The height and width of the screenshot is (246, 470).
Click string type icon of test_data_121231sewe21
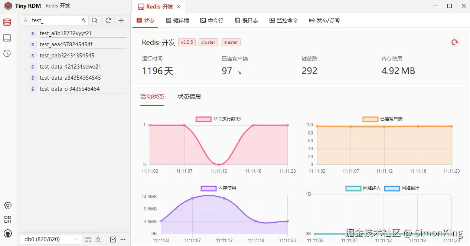(x=33, y=67)
